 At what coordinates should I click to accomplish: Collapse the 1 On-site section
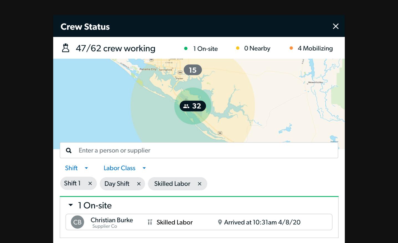pos(71,205)
